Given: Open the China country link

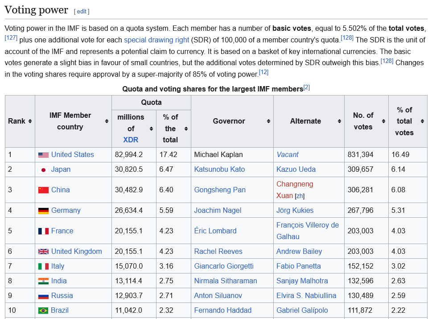Looking at the screenshot, I should tap(60, 190).
